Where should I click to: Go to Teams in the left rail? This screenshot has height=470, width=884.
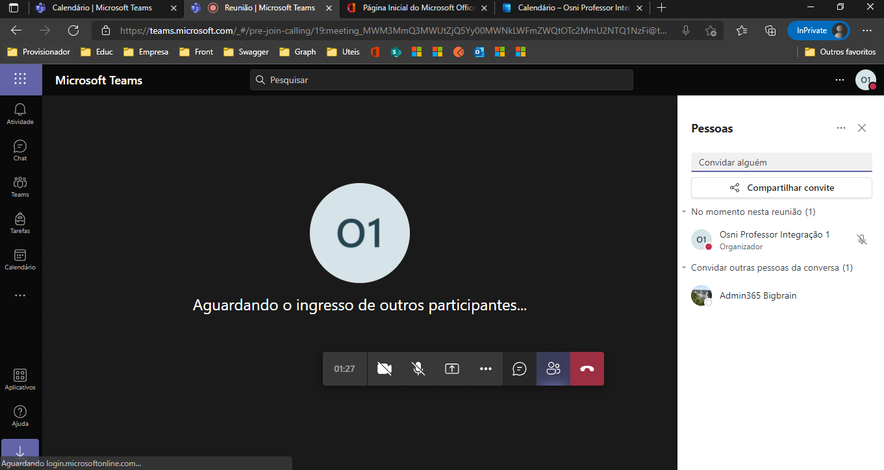pyautogui.click(x=20, y=186)
